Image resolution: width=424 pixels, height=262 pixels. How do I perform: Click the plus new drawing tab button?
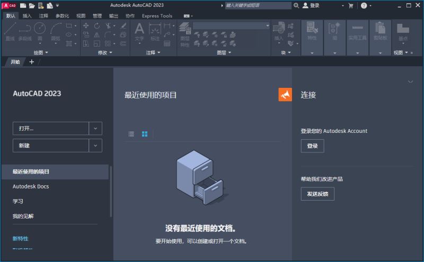pyautogui.click(x=32, y=62)
